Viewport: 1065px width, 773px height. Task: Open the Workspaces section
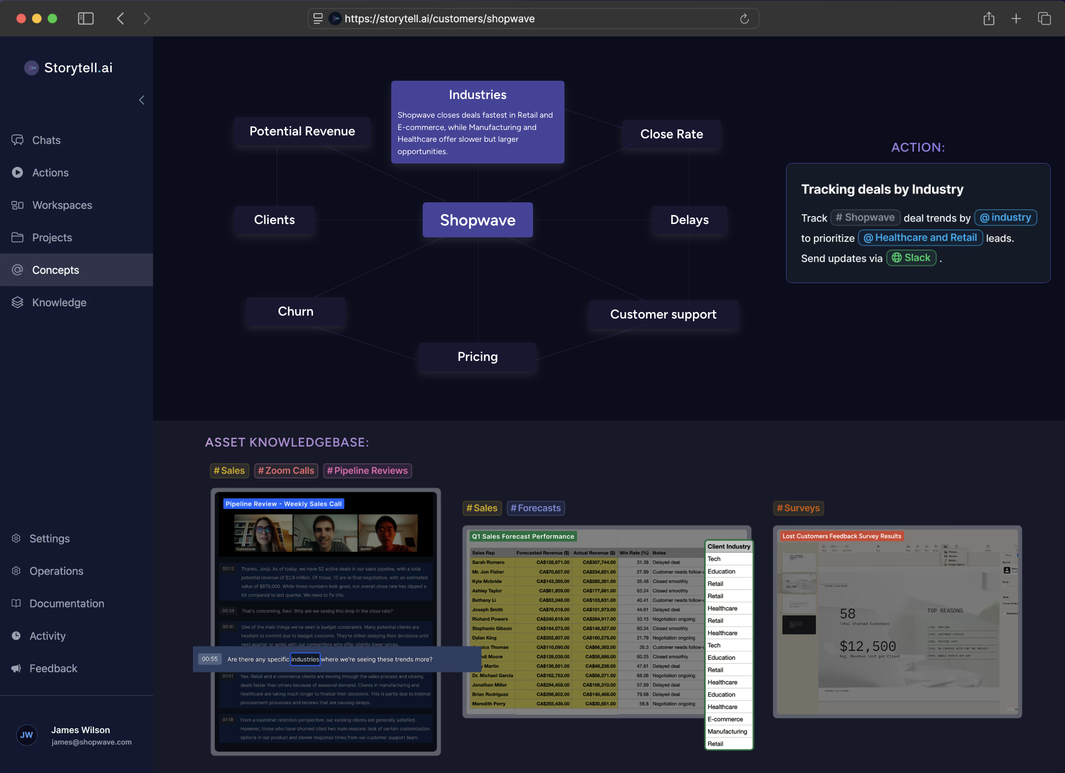pyautogui.click(x=62, y=205)
